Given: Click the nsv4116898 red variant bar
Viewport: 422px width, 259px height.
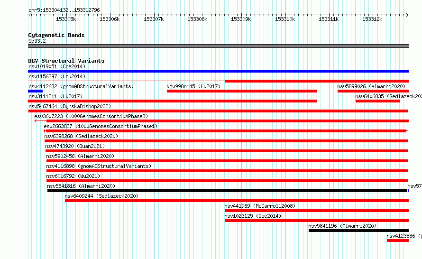Looking at the screenshot, I should (228, 171).
